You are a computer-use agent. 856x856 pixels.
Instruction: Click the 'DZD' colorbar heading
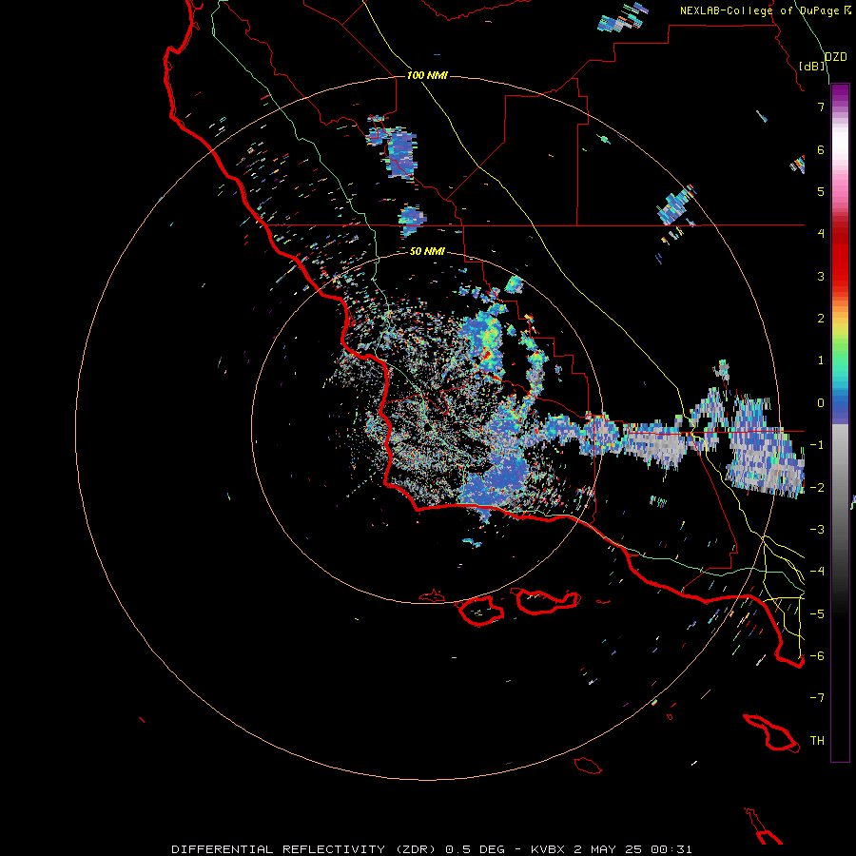(x=835, y=57)
